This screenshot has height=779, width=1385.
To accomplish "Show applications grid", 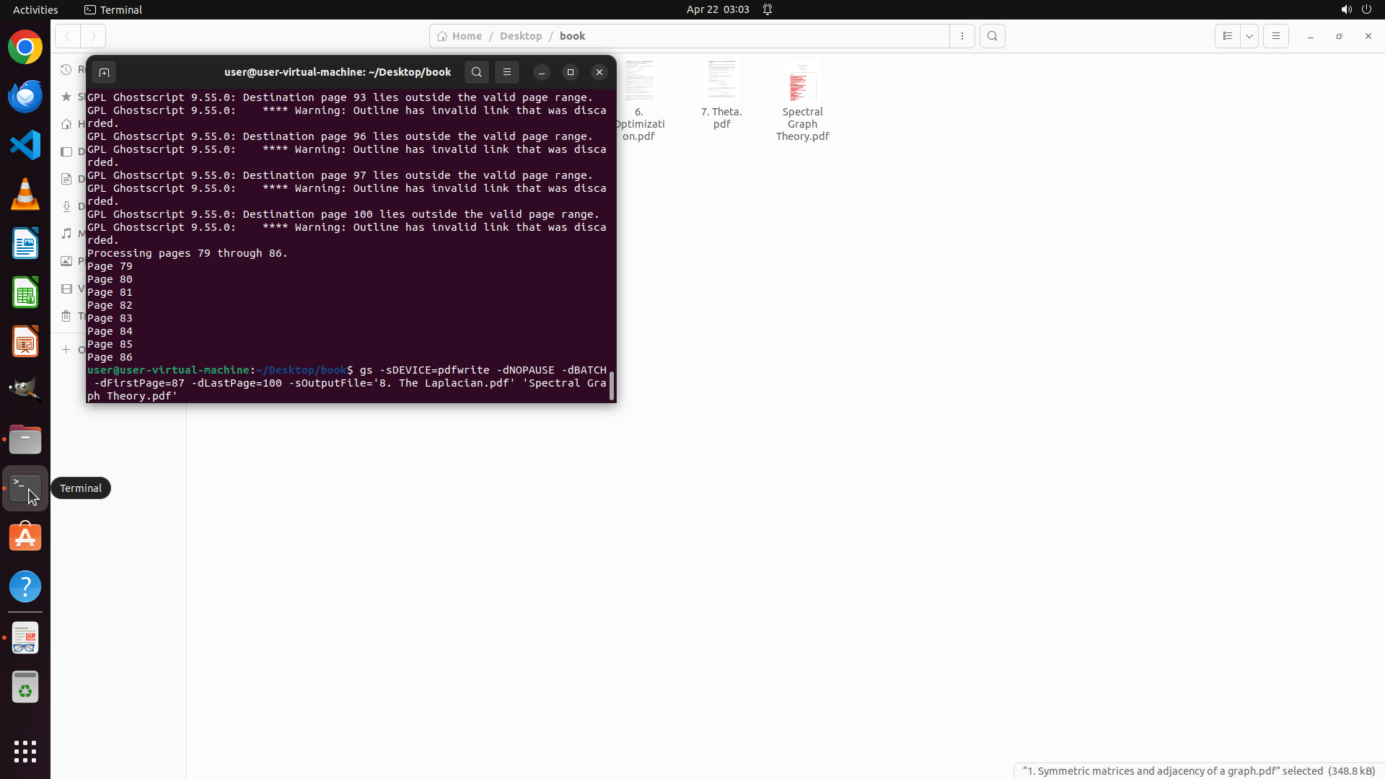I will tap(25, 752).
